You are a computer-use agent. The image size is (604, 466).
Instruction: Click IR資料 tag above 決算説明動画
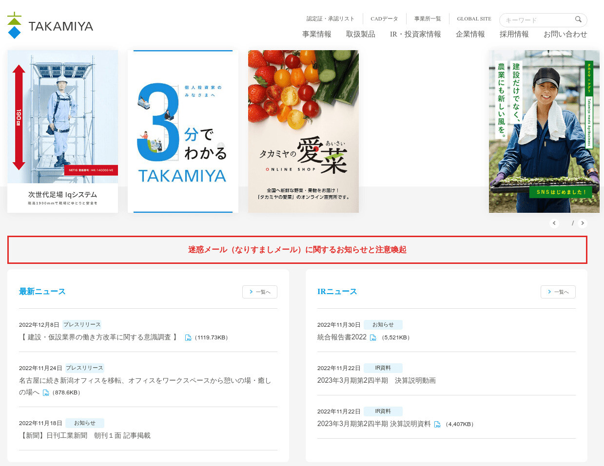point(383,368)
